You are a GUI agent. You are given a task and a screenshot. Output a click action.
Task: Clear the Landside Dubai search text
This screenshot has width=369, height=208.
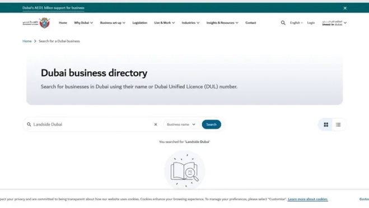(156, 124)
